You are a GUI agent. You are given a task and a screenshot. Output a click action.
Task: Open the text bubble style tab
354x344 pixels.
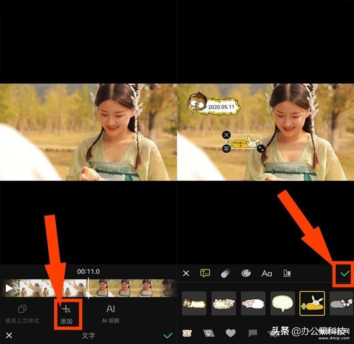(x=205, y=273)
